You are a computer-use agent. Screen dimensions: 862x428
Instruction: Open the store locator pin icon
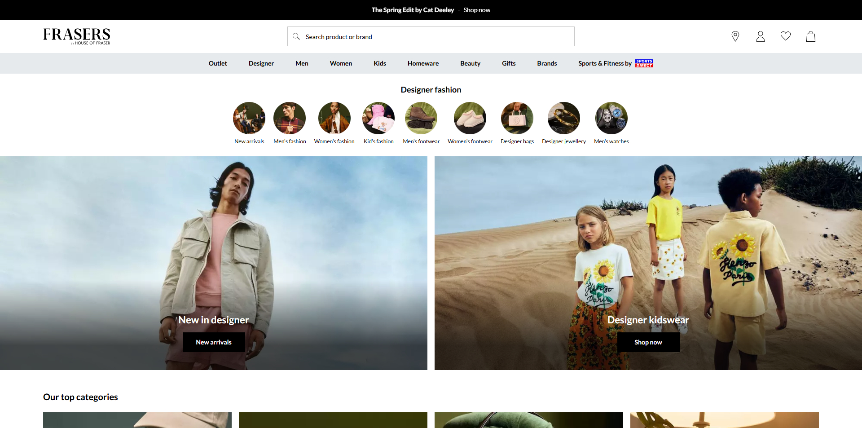point(735,36)
